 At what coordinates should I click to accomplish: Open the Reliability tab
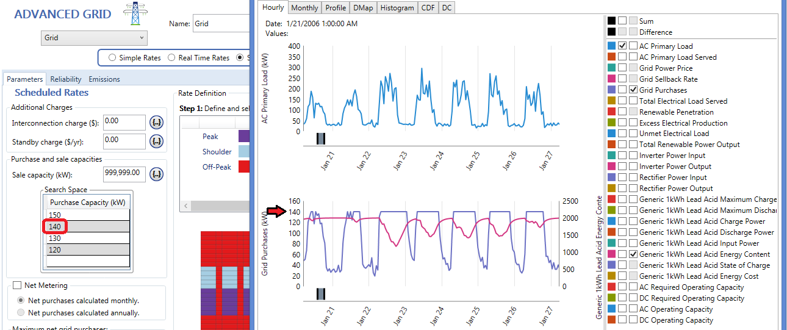(66, 79)
